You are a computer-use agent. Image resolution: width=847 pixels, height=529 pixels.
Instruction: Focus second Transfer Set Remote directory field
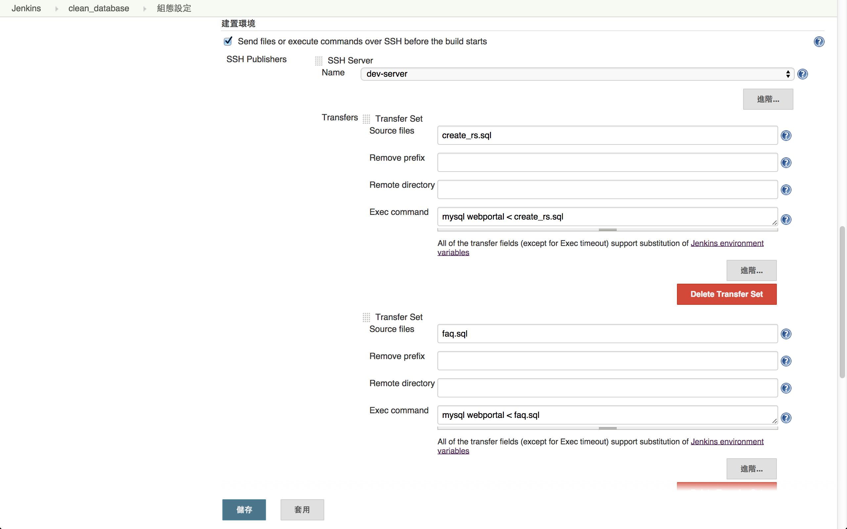(x=607, y=388)
